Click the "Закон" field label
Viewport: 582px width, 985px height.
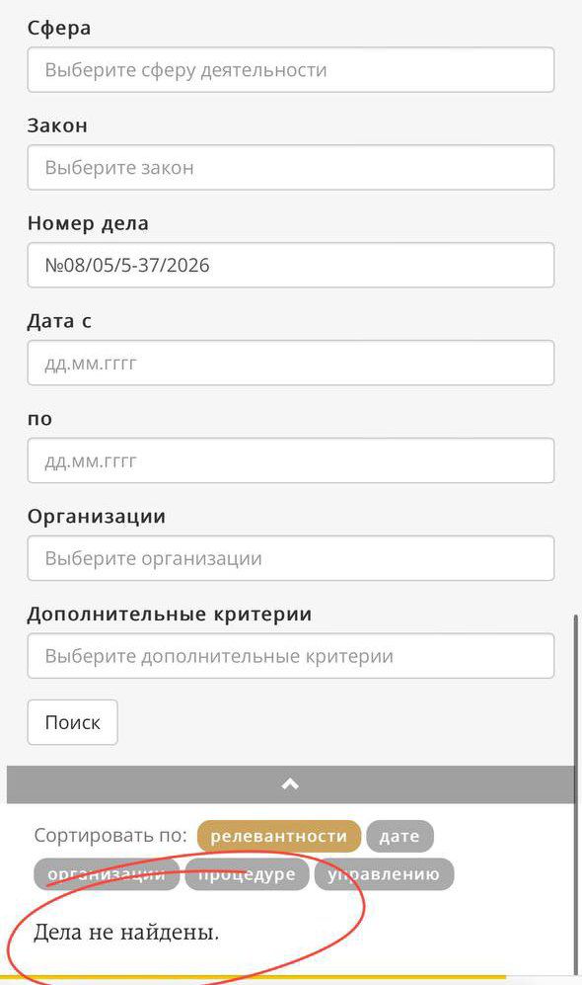click(55, 124)
